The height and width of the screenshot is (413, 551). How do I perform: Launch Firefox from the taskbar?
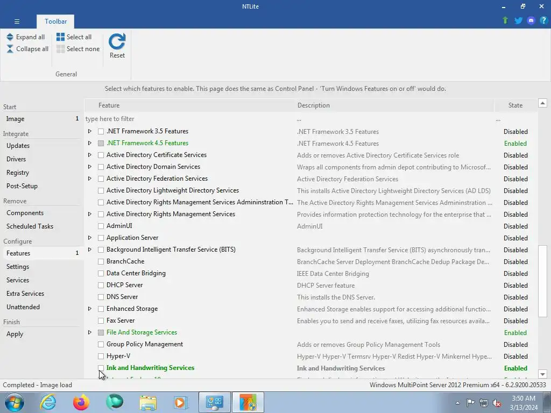pyautogui.click(x=81, y=402)
